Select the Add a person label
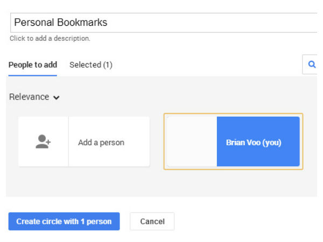The width and height of the screenshot is (323, 242). pos(101,143)
